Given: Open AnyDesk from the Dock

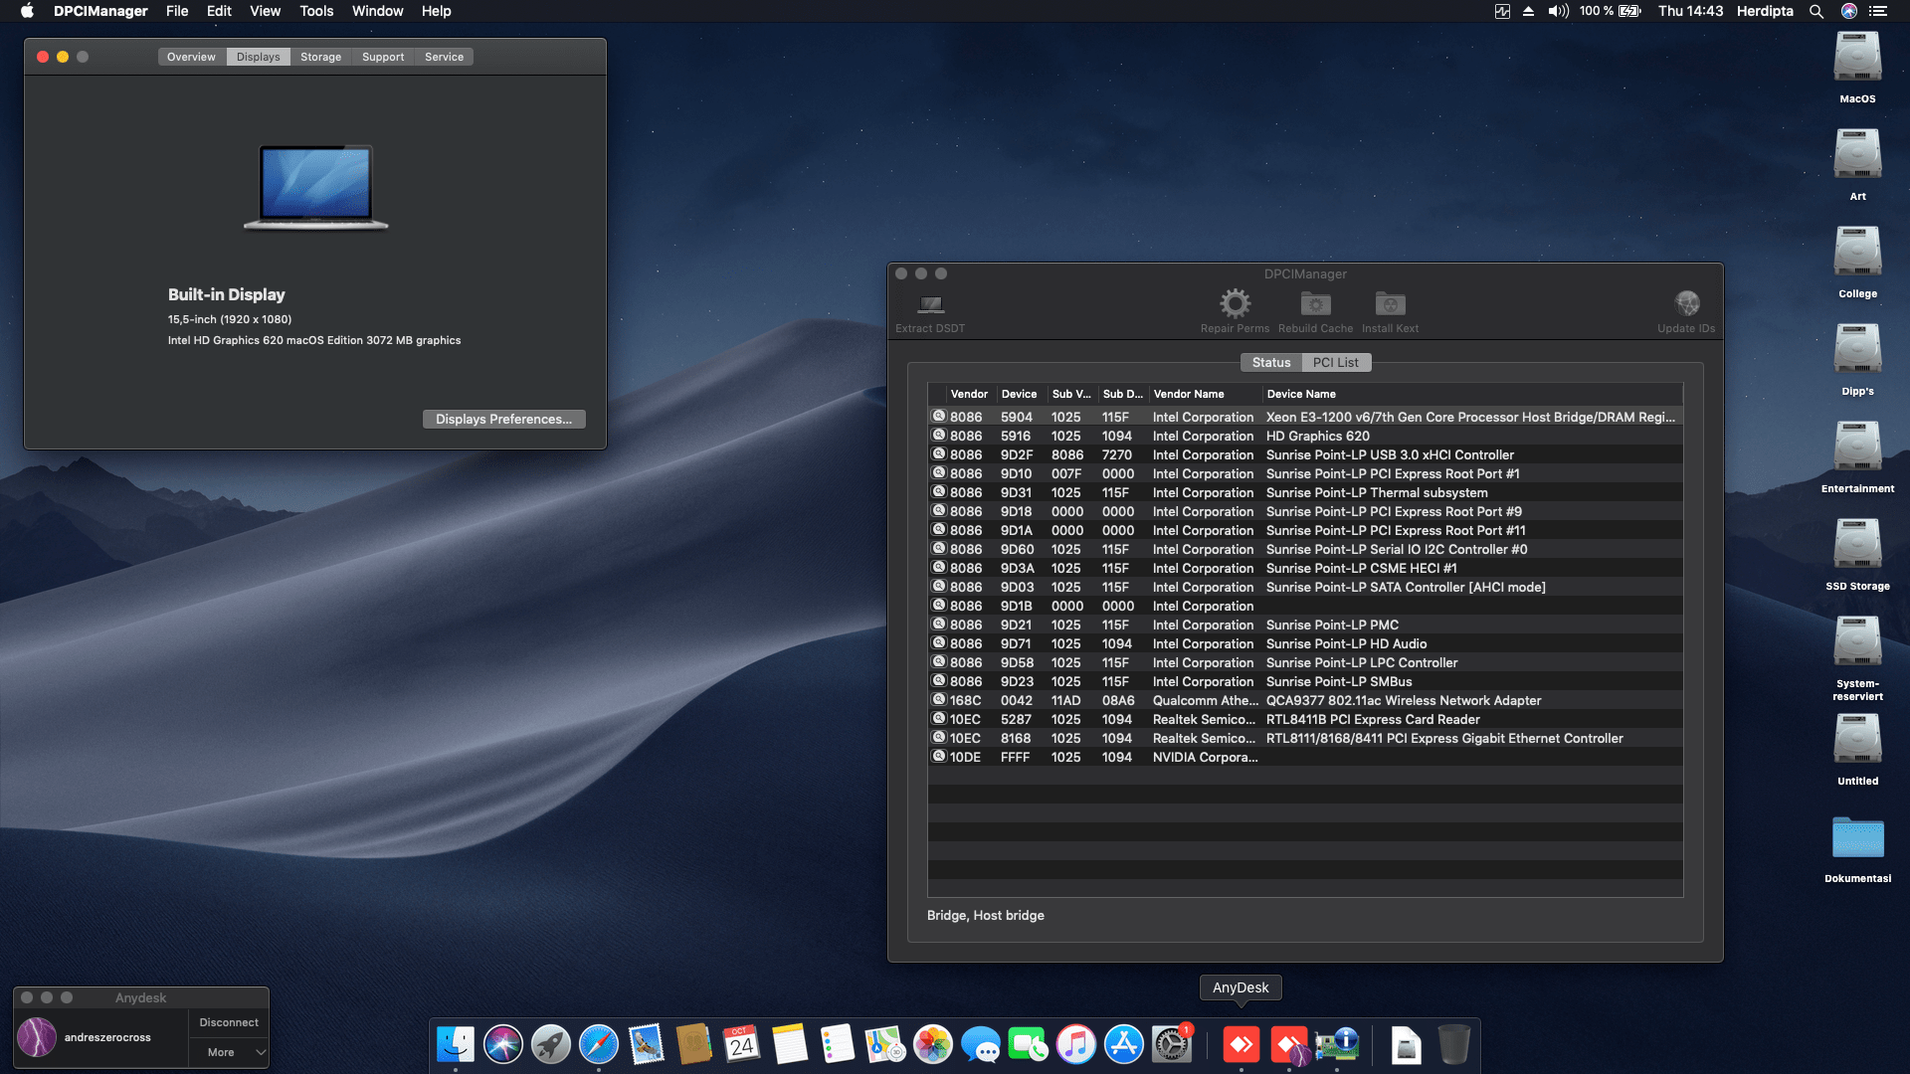Looking at the screenshot, I should point(1239,1044).
